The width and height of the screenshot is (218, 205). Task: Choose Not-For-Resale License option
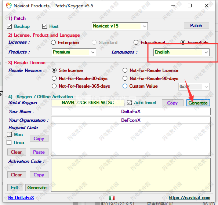pyautogui.click(x=125, y=70)
